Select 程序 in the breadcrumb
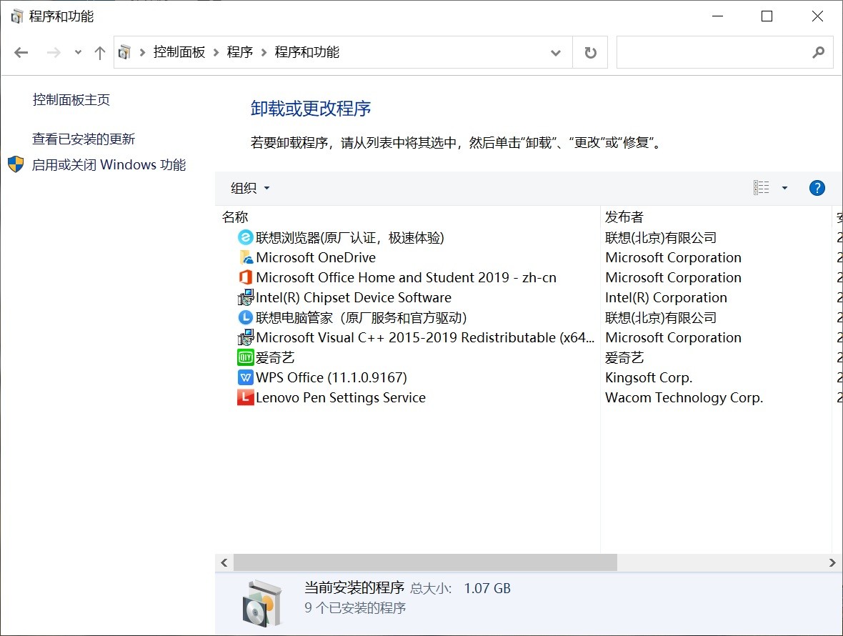The height and width of the screenshot is (636, 843). pos(240,52)
